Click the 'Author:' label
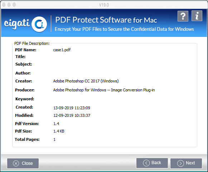 [x=23, y=73]
